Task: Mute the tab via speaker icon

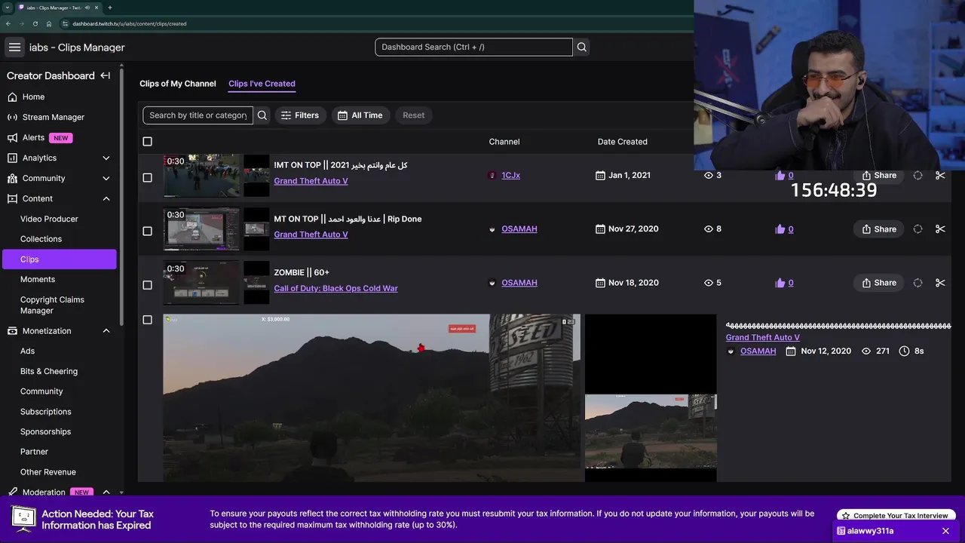Action: pos(87,8)
